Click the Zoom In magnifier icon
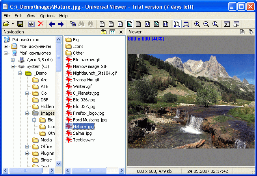This screenshot has height=176, width=257. click(197, 24)
